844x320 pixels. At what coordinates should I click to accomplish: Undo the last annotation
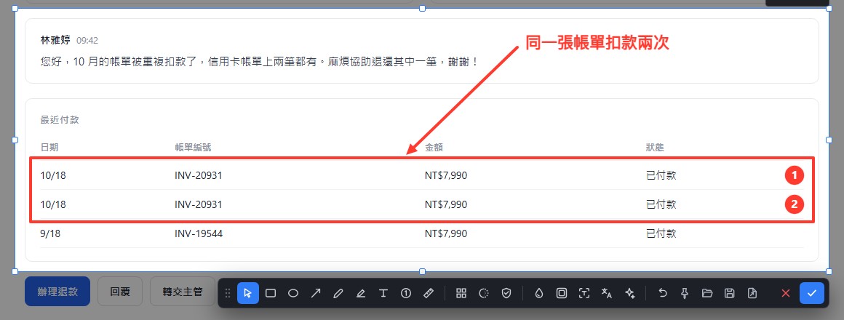[663, 293]
